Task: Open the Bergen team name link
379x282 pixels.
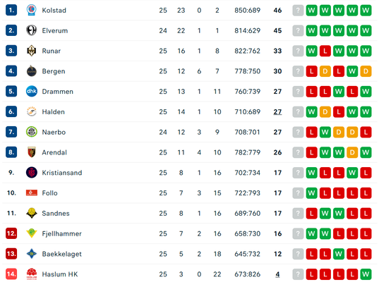Action: 54,71
